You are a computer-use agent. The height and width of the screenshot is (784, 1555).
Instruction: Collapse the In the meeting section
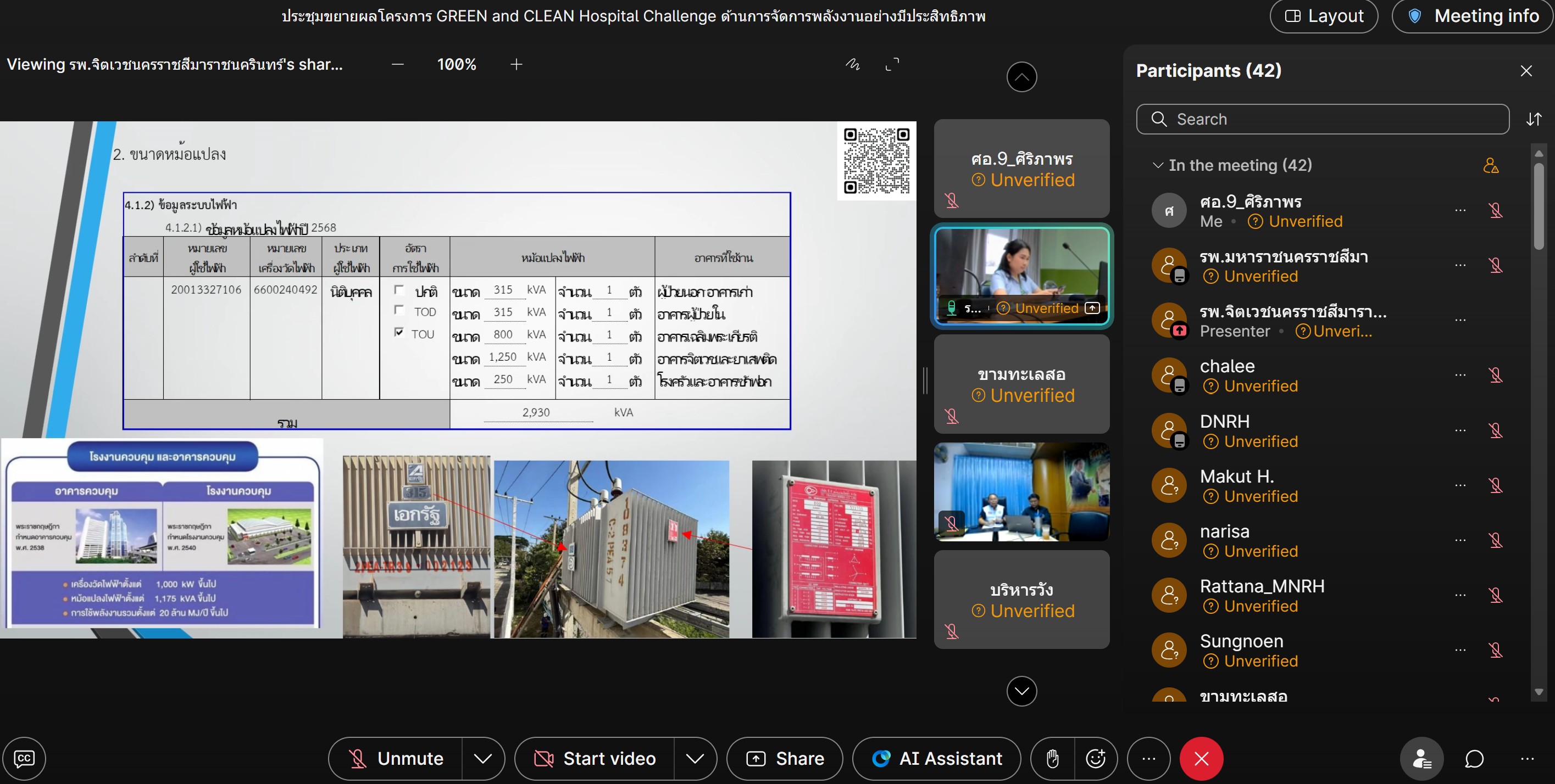(1157, 165)
